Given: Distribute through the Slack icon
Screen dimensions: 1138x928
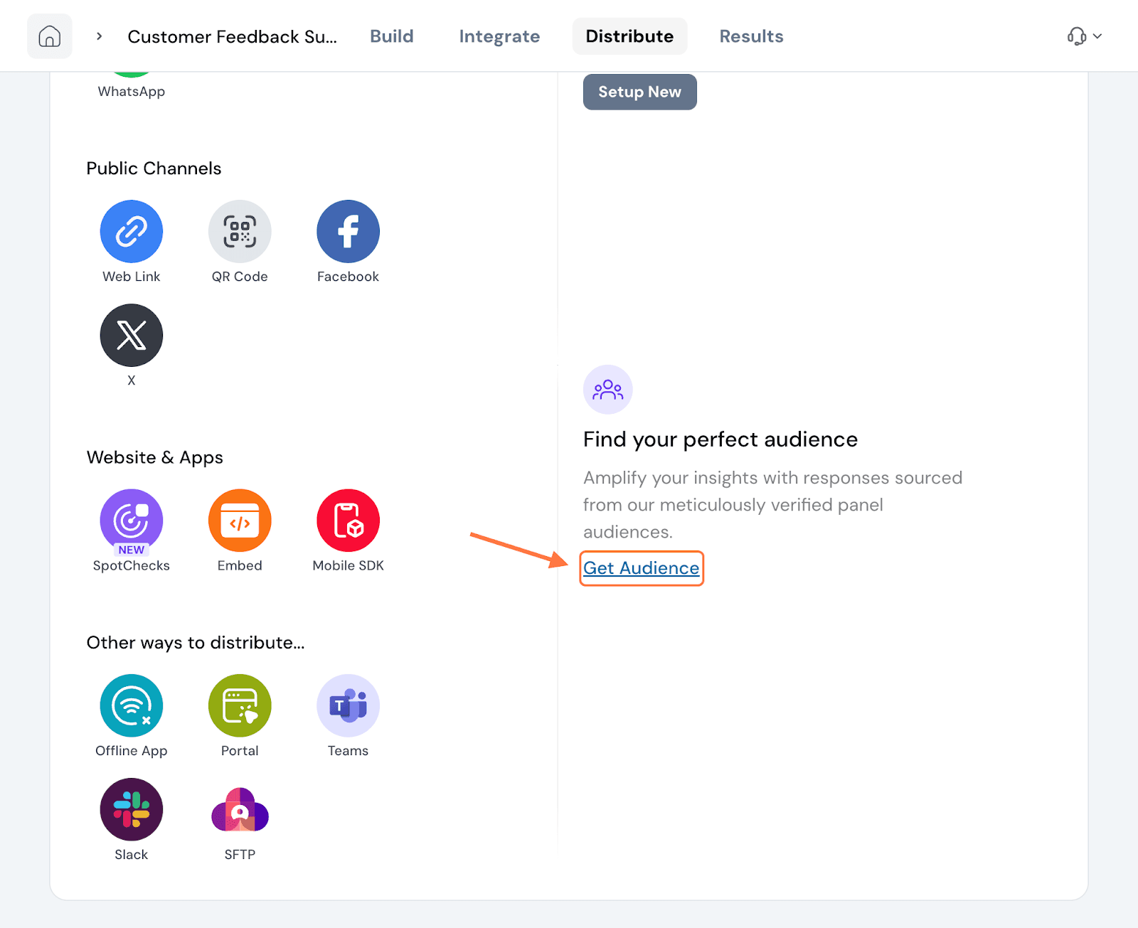Looking at the screenshot, I should point(132,809).
